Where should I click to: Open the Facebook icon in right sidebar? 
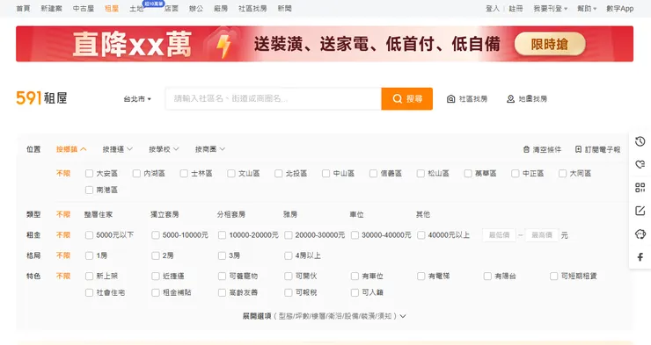640,257
